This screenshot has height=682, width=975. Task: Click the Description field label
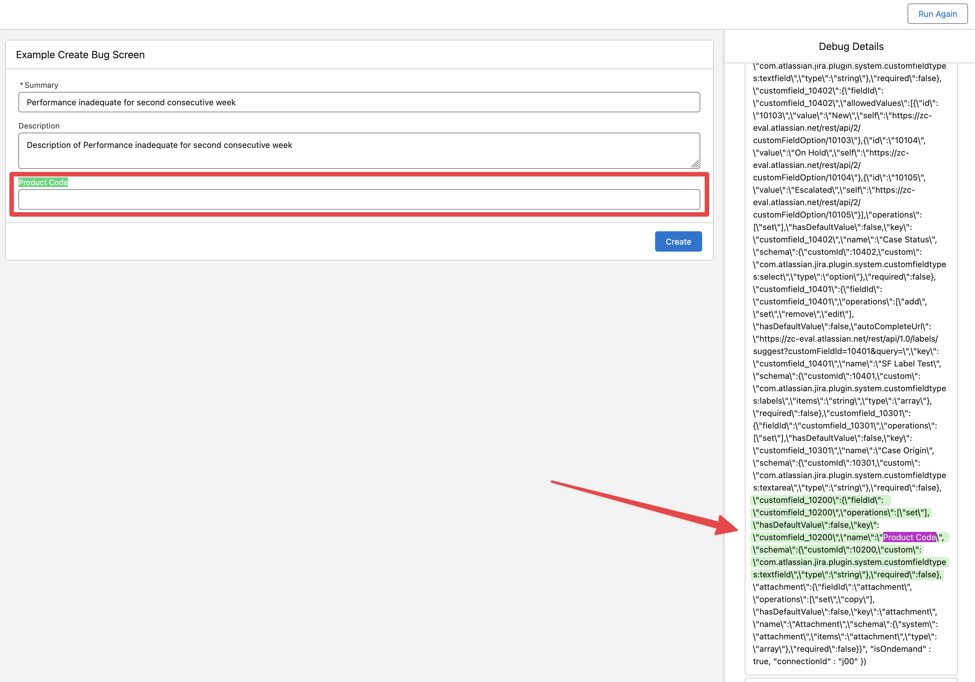pyautogui.click(x=39, y=126)
